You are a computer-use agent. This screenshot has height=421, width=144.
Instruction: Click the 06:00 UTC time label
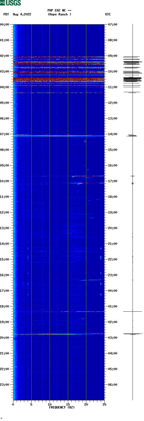click(113, 385)
